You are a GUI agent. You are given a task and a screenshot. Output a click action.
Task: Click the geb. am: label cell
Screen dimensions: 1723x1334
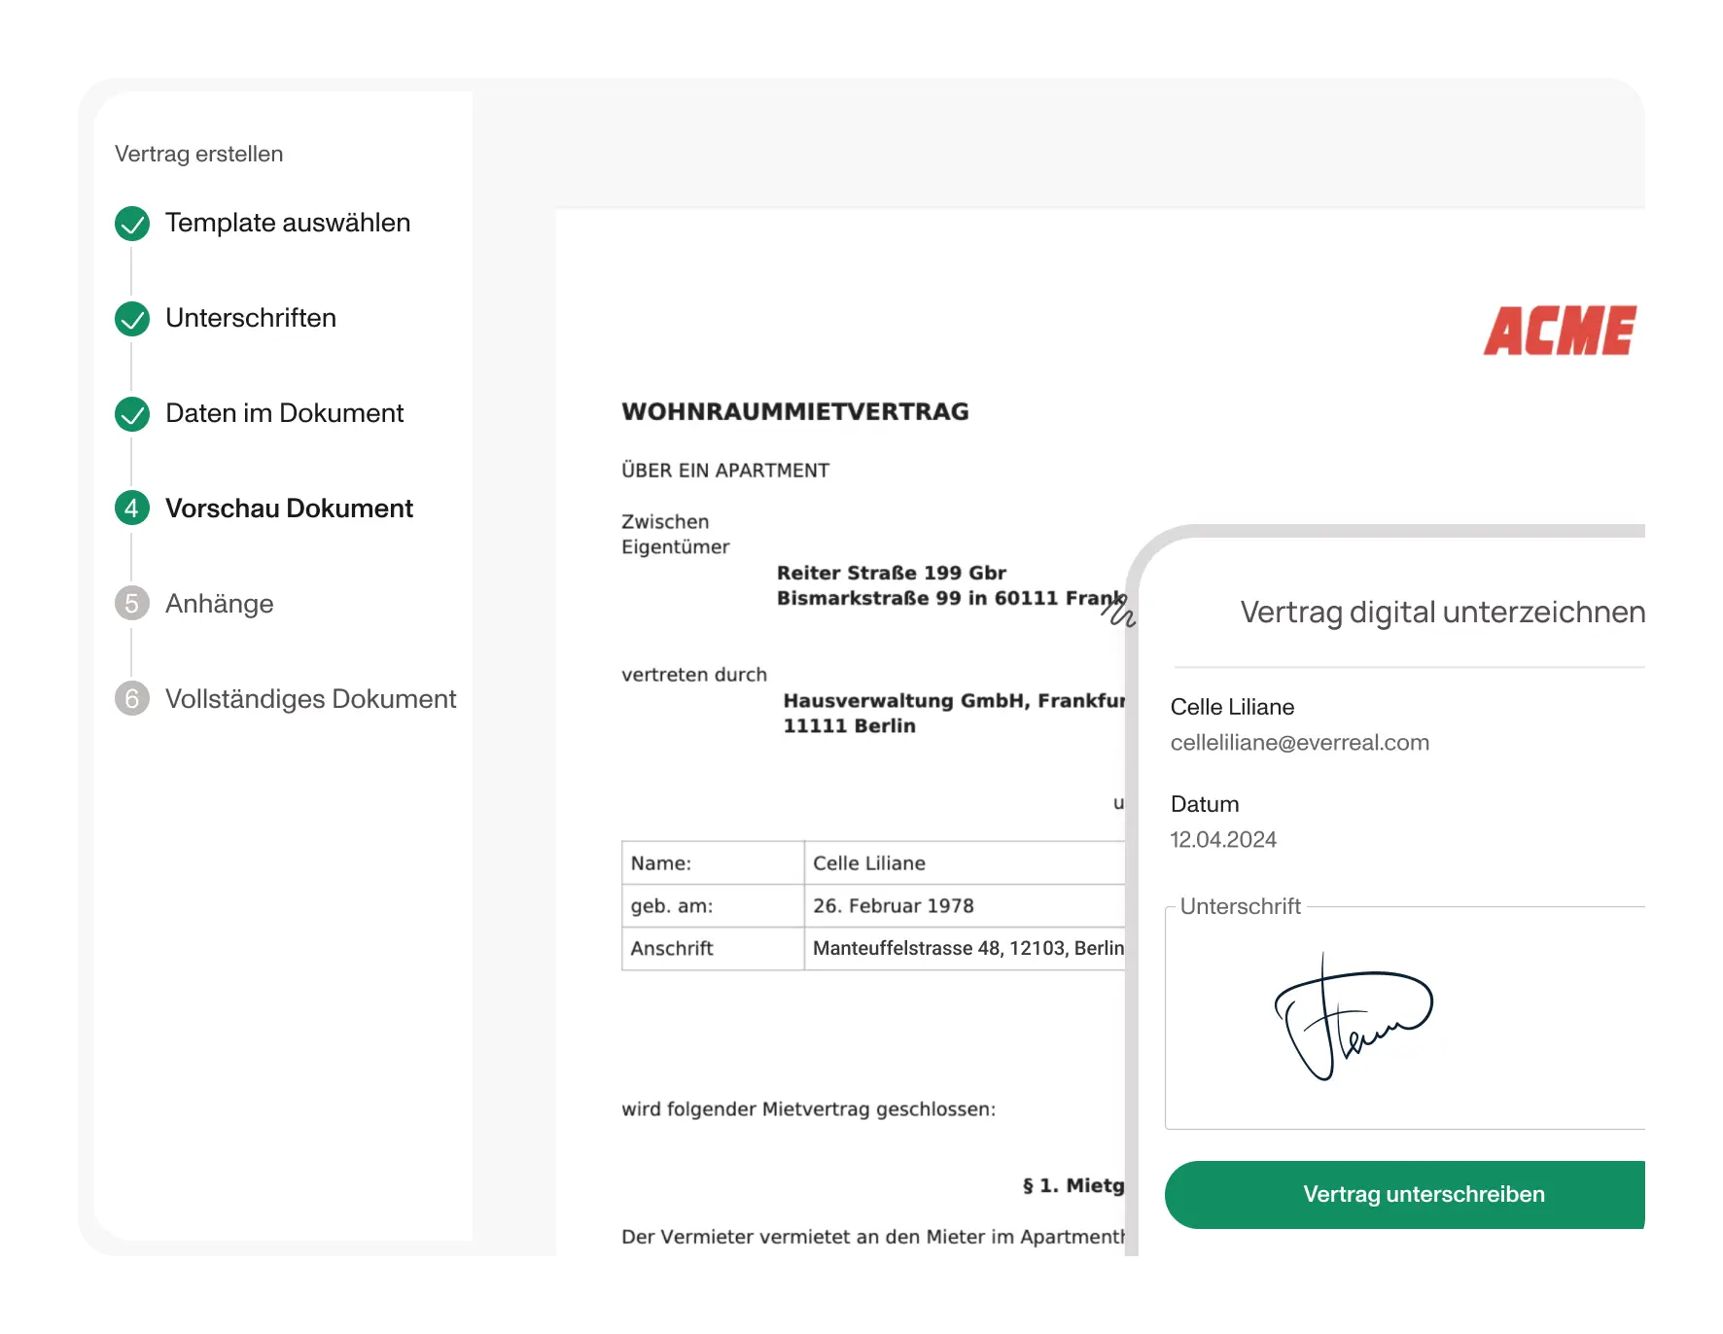pyautogui.click(x=713, y=906)
